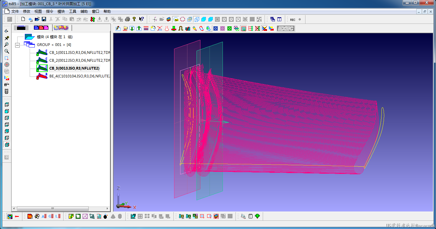Open the 修改 menu
Viewport: 436px width, 229px height.
point(27,11)
